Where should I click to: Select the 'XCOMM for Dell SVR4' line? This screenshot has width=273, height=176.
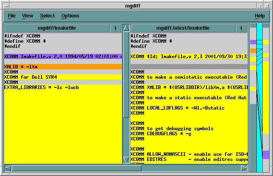tap(63, 77)
